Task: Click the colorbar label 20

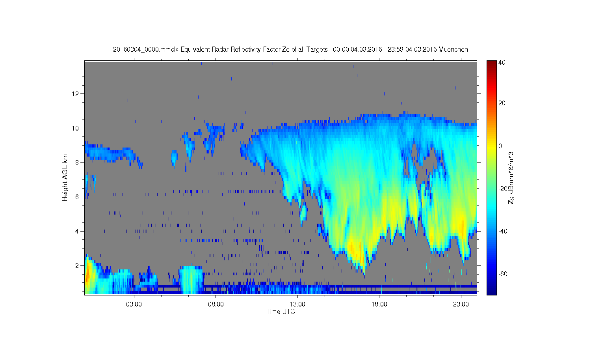Action: pyautogui.click(x=502, y=103)
